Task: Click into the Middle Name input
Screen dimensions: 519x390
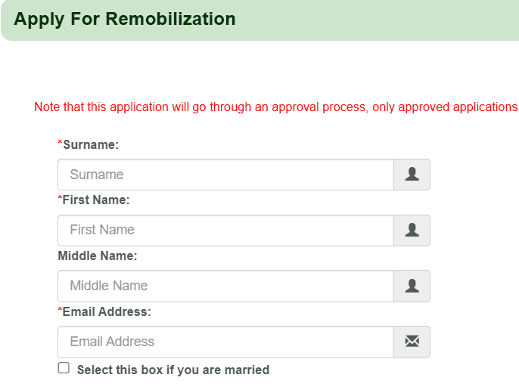Action: click(225, 286)
